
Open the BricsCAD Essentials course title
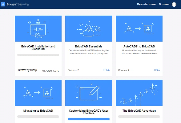[x=89, y=47]
